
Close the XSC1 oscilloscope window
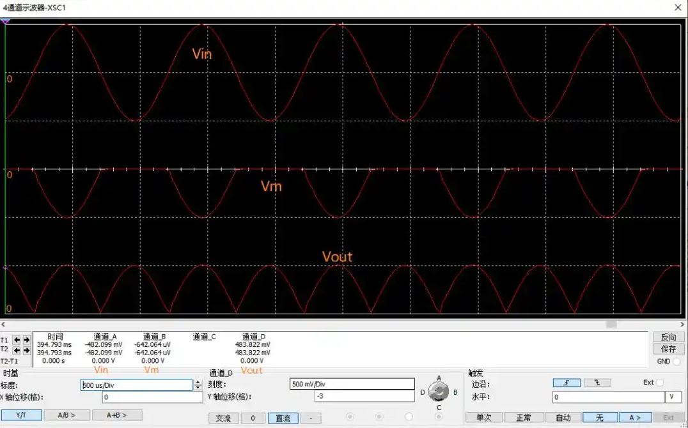[x=678, y=8]
